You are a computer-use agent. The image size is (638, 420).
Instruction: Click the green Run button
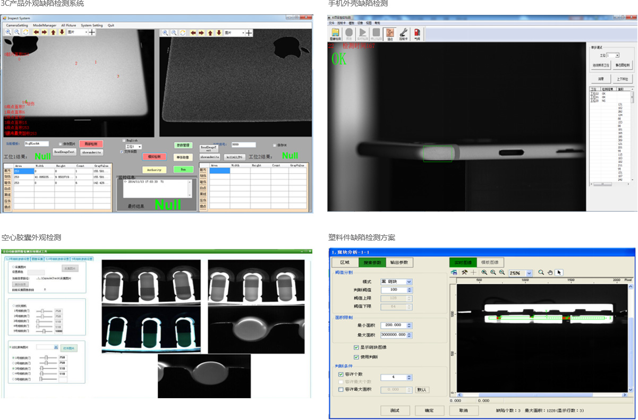(183, 169)
